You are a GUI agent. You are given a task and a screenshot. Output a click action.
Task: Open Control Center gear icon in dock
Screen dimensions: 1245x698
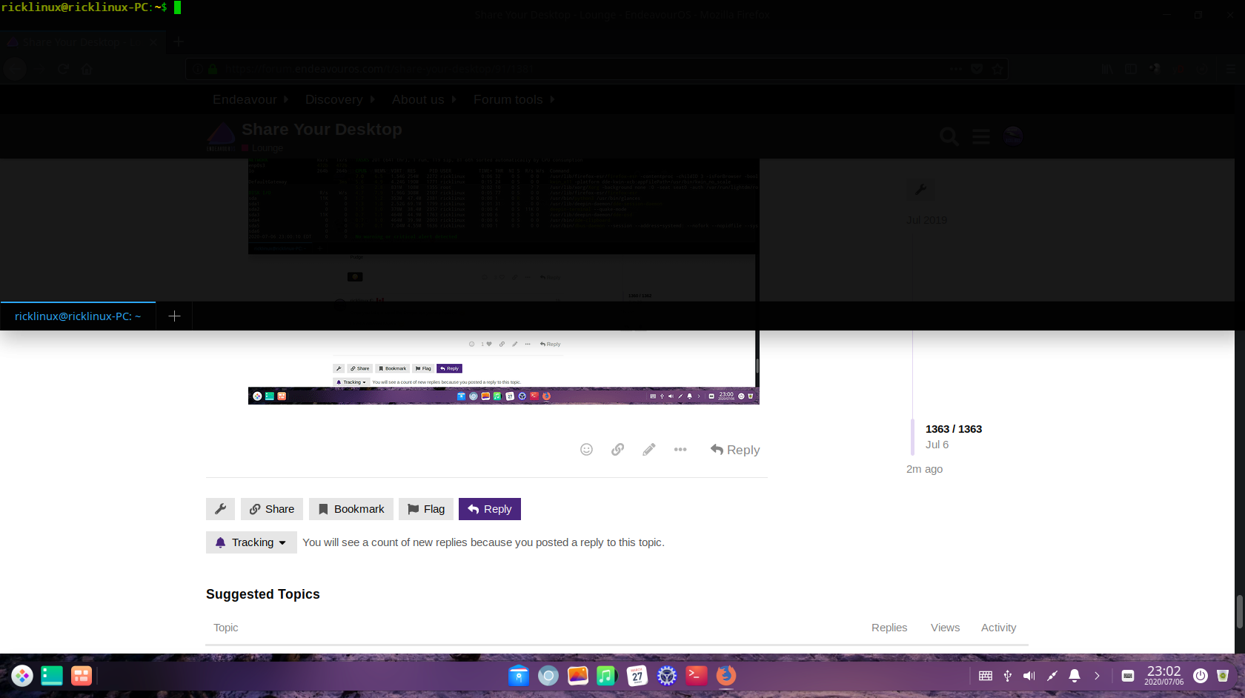pos(667,676)
